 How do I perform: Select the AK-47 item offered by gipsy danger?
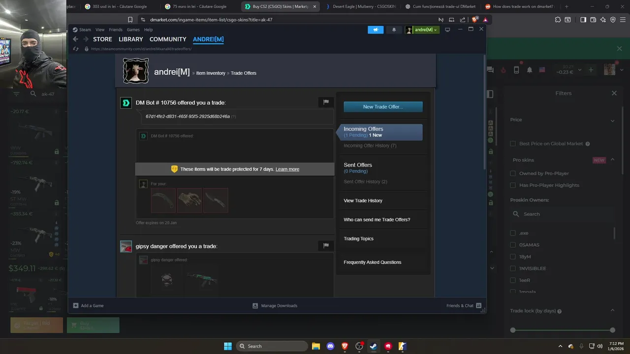(x=203, y=280)
